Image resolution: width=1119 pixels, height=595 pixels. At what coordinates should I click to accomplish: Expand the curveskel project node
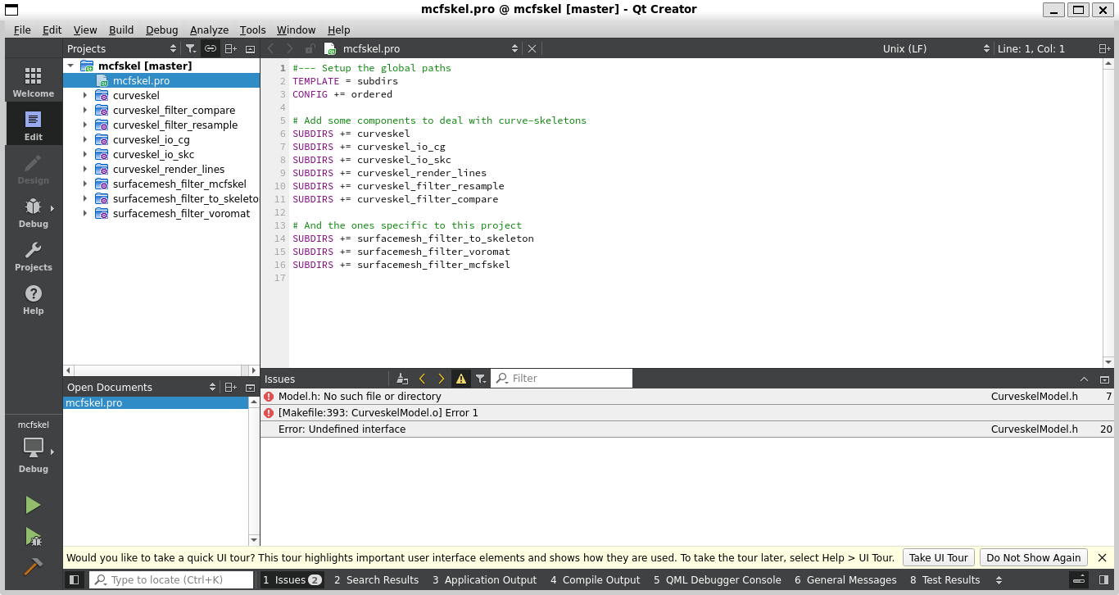[x=85, y=95]
